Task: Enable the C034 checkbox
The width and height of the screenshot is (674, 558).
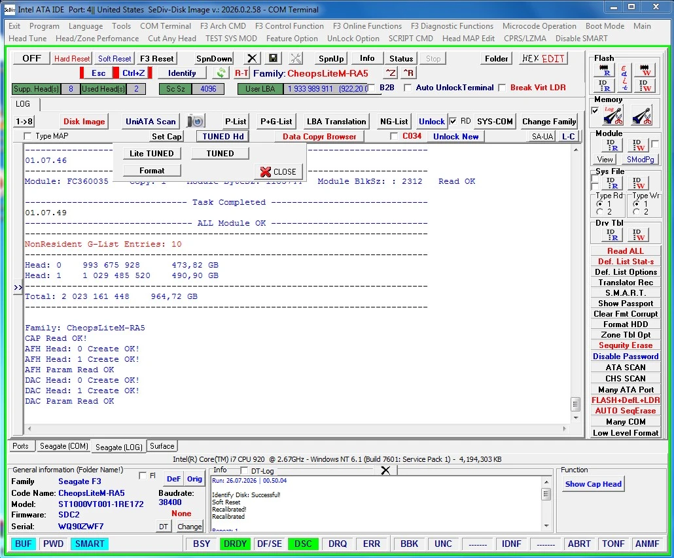Action: point(394,136)
